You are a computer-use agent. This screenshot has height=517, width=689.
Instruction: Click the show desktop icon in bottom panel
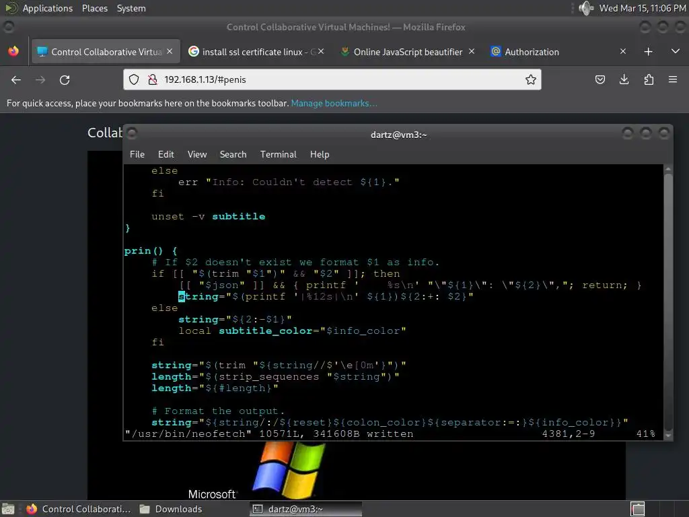8,509
